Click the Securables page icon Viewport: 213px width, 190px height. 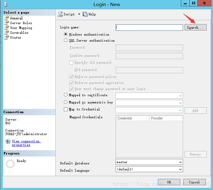[6, 33]
